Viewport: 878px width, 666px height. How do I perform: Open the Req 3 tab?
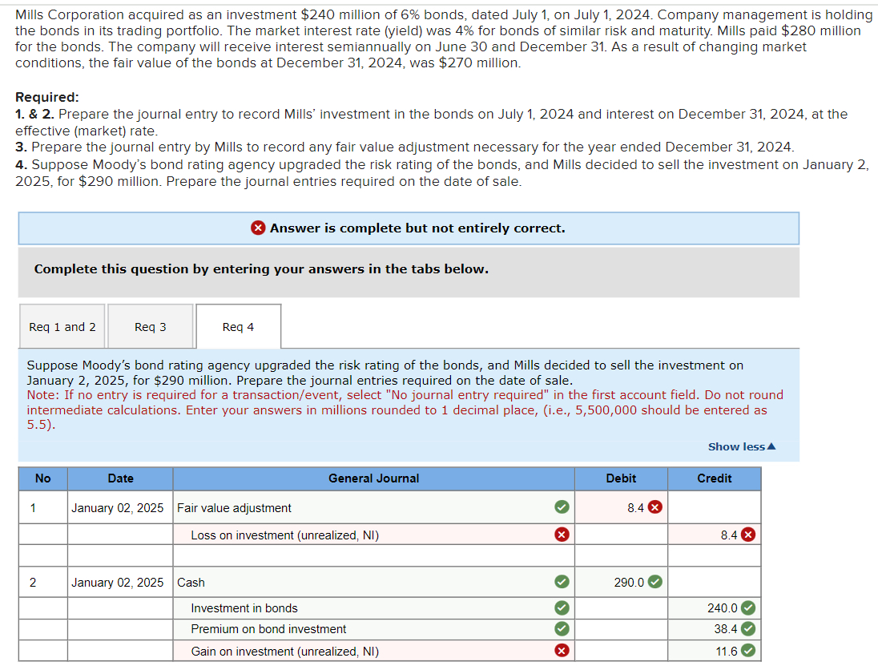(150, 326)
